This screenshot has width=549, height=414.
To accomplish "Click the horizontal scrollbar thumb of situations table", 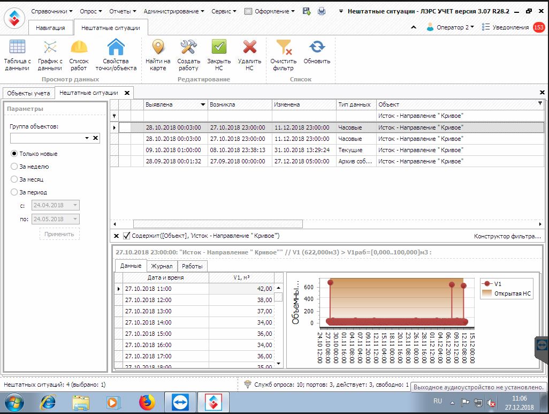I will pyautogui.click(x=218, y=224).
